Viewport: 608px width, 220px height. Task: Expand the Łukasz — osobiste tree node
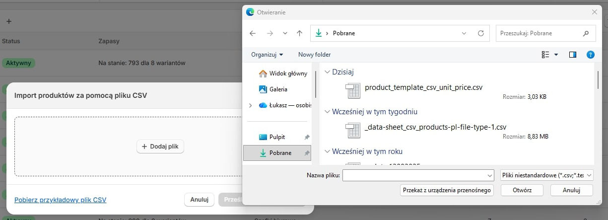250,105
